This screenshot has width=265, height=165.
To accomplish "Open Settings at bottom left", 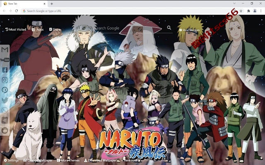I will (x=11, y=160).
